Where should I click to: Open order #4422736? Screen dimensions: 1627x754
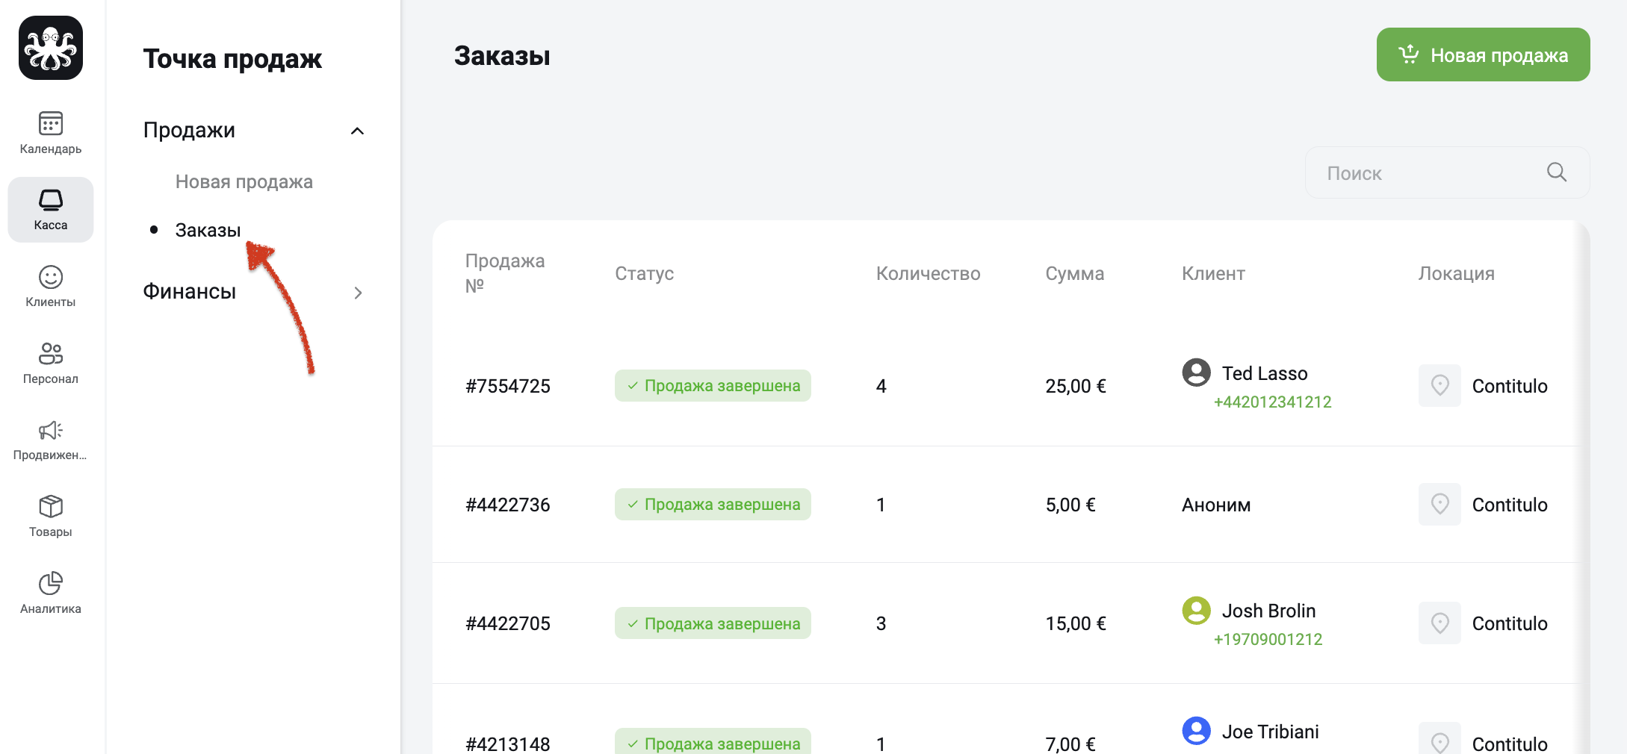point(508,505)
